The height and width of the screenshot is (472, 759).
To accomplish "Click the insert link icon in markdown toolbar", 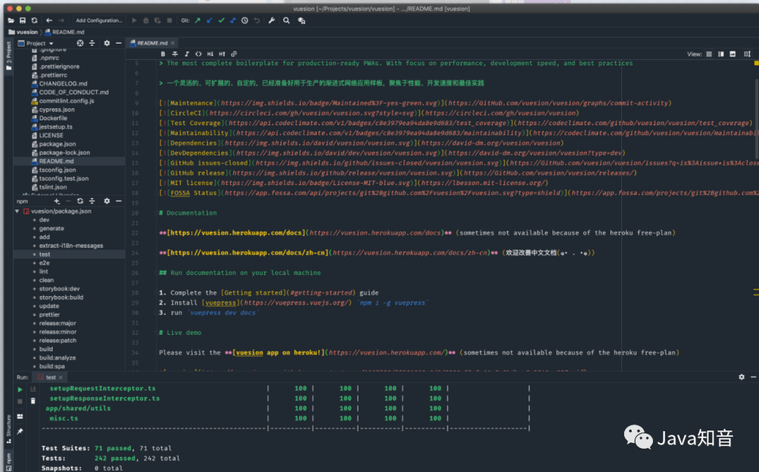I will click(x=234, y=53).
